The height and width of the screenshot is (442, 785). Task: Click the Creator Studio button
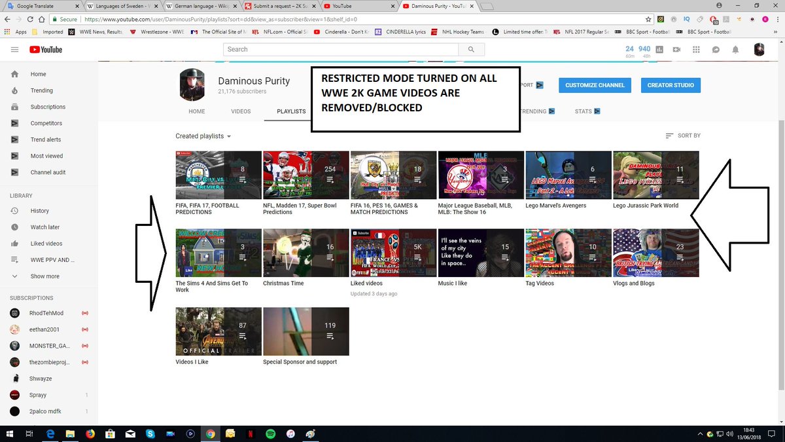[671, 85]
